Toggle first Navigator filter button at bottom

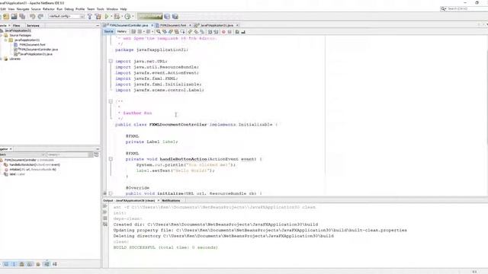pyautogui.click(x=6, y=264)
